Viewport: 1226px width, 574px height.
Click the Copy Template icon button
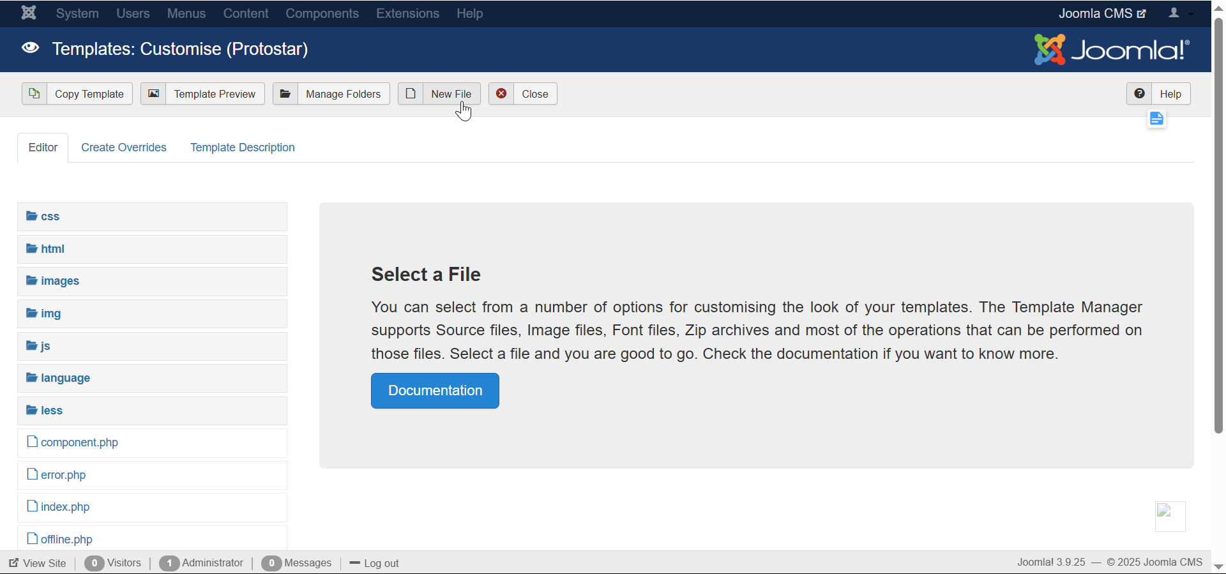click(x=34, y=94)
